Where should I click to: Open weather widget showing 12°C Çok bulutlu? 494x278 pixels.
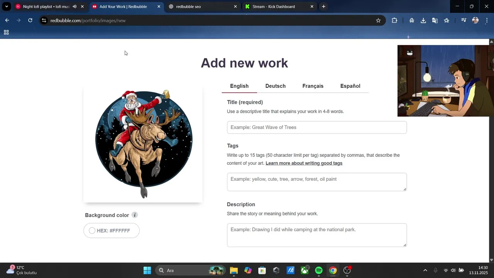pyautogui.click(x=22, y=270)
